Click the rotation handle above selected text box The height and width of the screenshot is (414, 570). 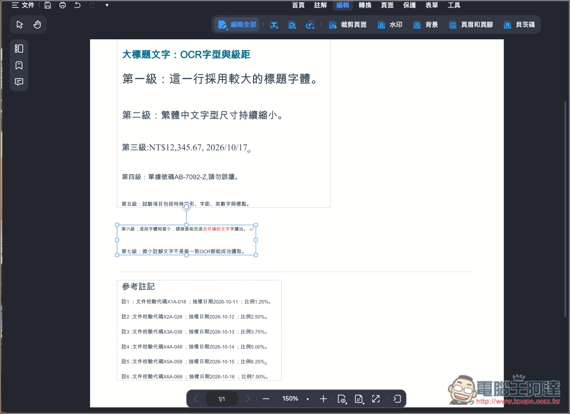[186, 207]
